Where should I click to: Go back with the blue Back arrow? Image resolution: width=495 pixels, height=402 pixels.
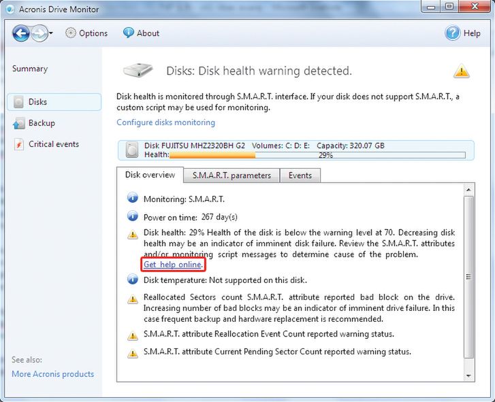point(21,33)
